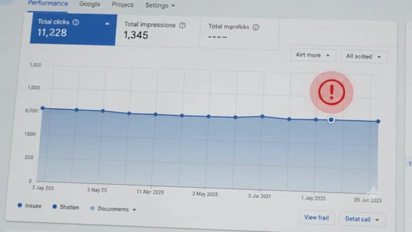Click the highlighted chart data point

pos(331,120)
